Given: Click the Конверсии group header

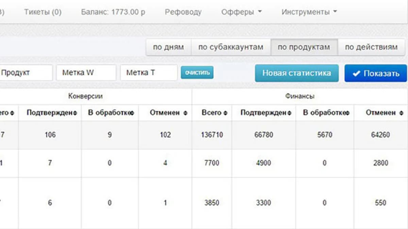Looking at the screenshot, I should [85, 96].
